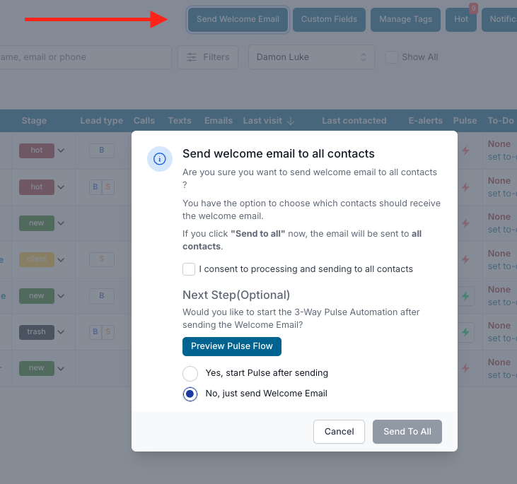Screen dimensions: 517x484
Task: Click the B lead type badge in first row
Action: pos(102,150)
